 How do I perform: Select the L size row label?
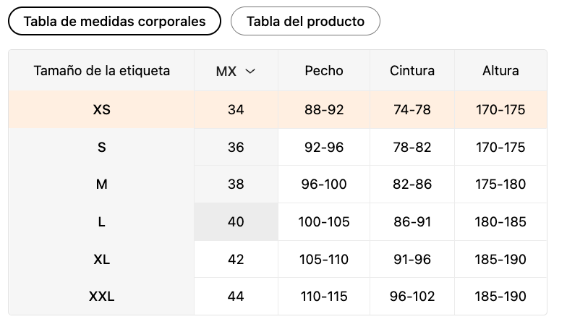pos(101,222)
